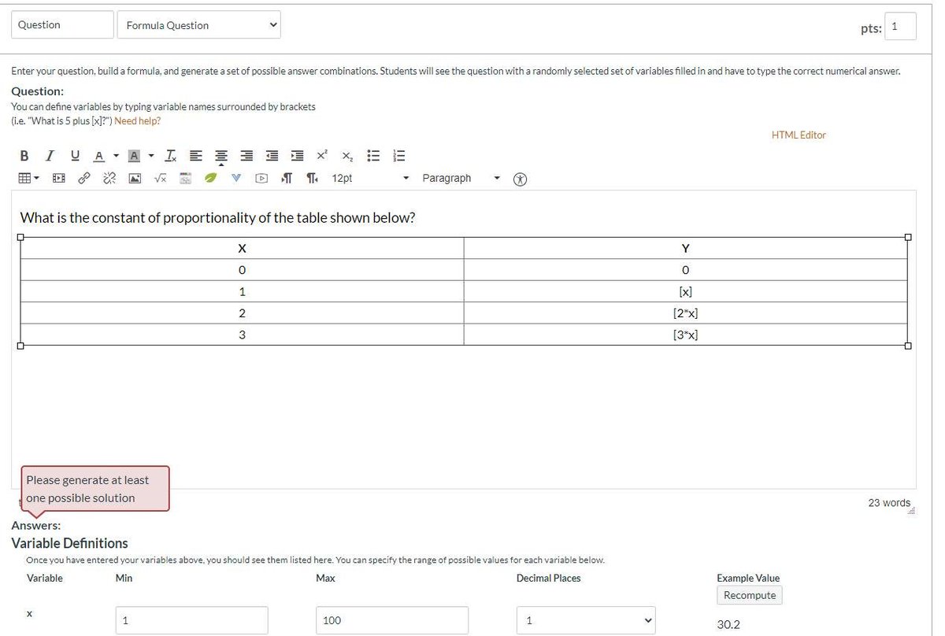The height and width of the screenshot is (636, 945).
Task: Apply text color with the A button
Action: click(99, 156)
